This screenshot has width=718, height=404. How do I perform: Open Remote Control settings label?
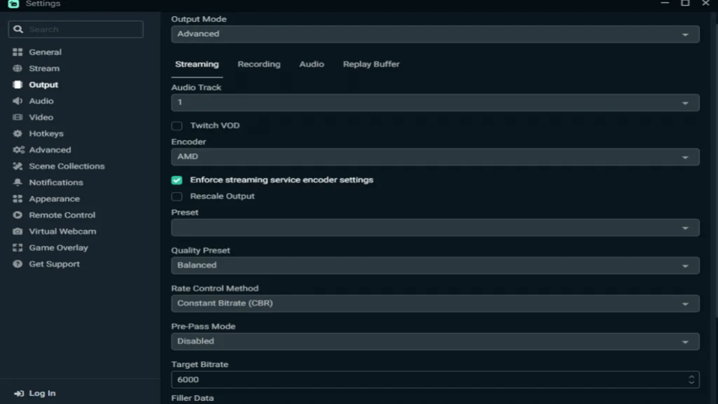[62, 215]
